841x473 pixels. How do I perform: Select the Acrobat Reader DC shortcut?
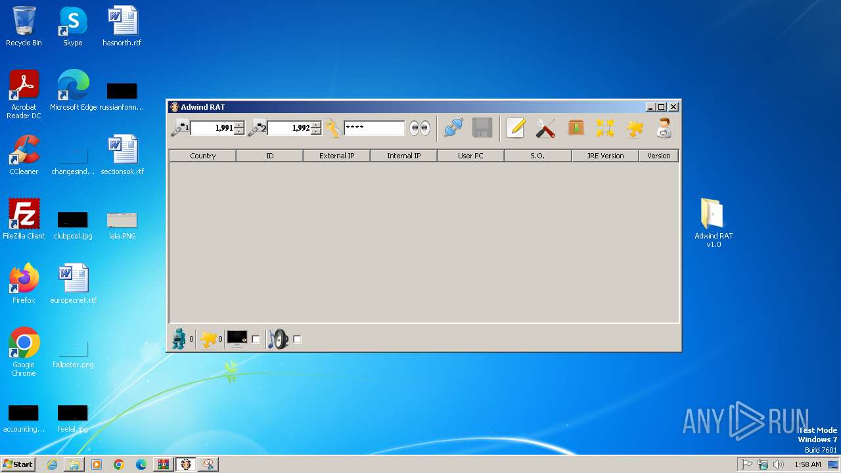point(24,95)
